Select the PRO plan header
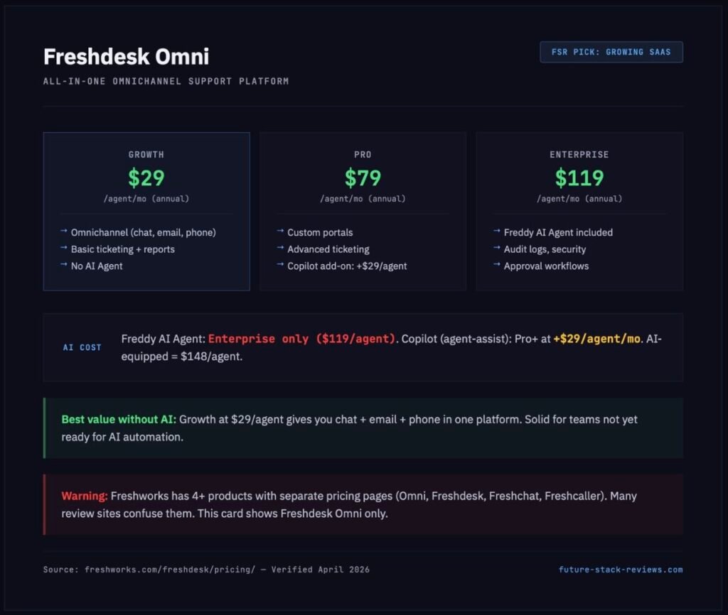The width and height of the screenshot is (728, 615). [x=363, y=154]
